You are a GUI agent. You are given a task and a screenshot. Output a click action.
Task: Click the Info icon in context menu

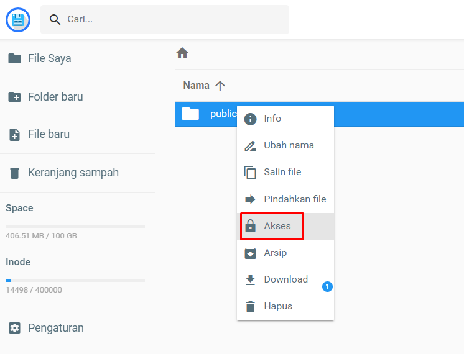[x=251, y=119]
